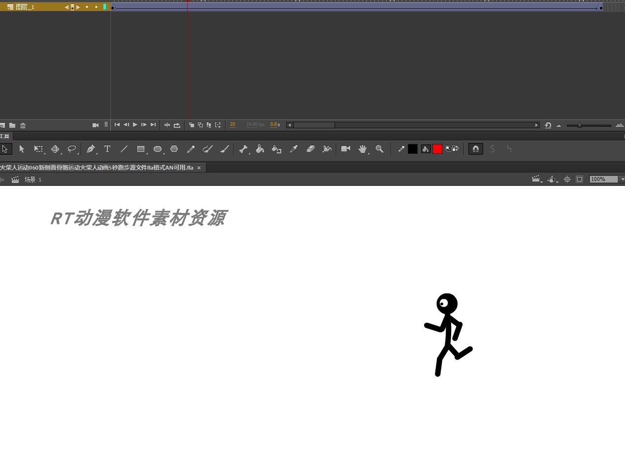Select the Eraser tool
Screen dimensions: 625x460
coord(310,149)
